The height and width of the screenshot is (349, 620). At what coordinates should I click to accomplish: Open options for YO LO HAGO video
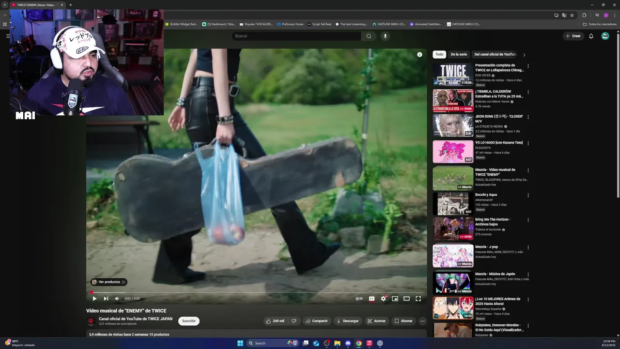(x=528, y=143)
